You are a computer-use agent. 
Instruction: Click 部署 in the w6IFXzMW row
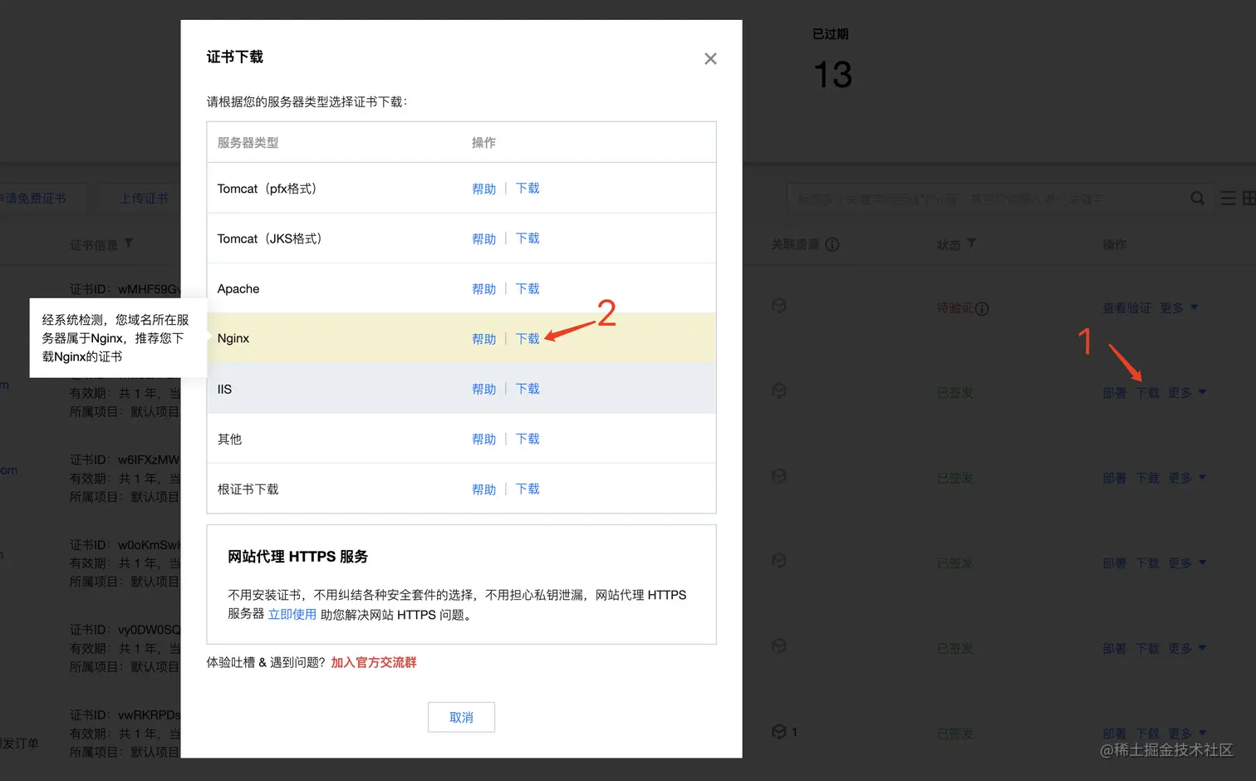(x=1114, y=478)
